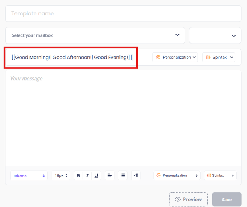Image resolution: width=247 pixels, height=207 pixels.
Task: Open the Tahoma font family dropdown
Action: (29, 176)
